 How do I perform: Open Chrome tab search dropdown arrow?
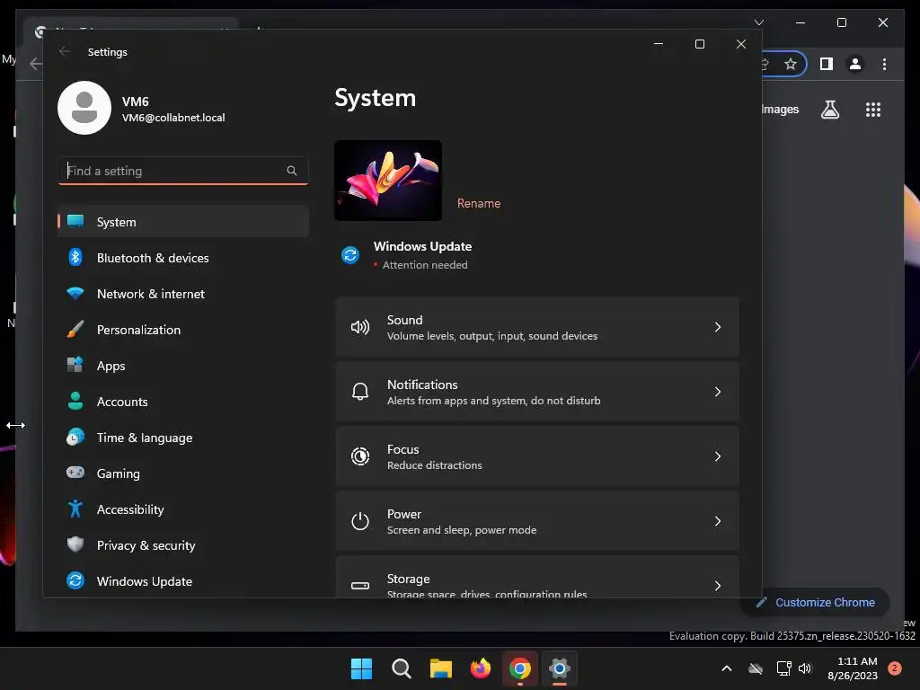pos(758,22)
